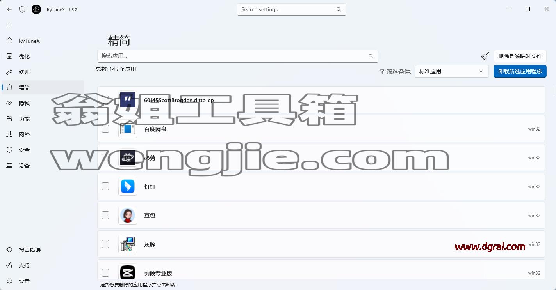Screen dimensions: 556x290
Task: Click the back arrow in title bar
Action: pos(9,9)
